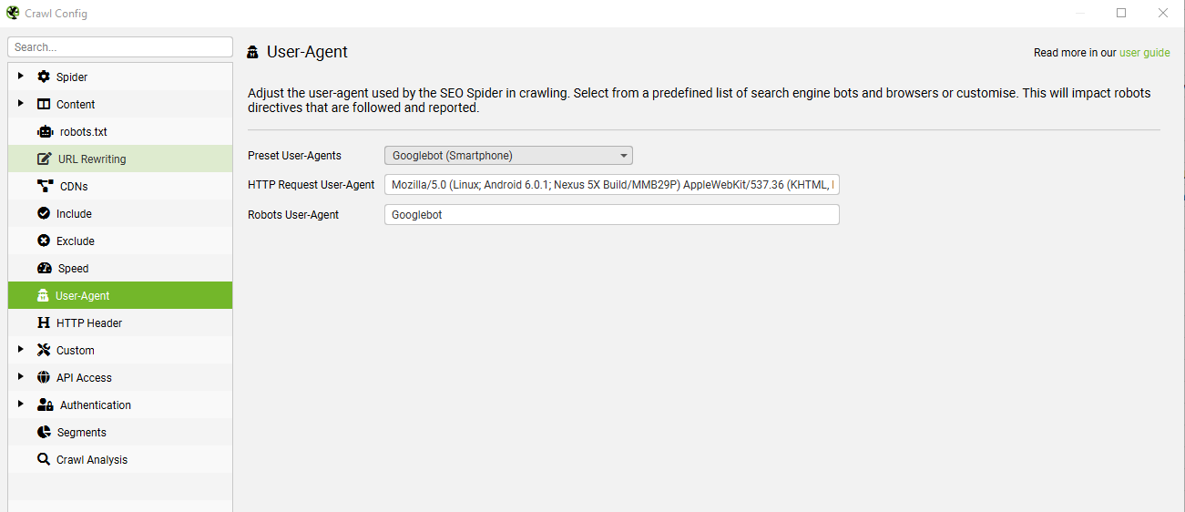Focus the settings Search box
The image size is (1185, 512).
point(120,47)
